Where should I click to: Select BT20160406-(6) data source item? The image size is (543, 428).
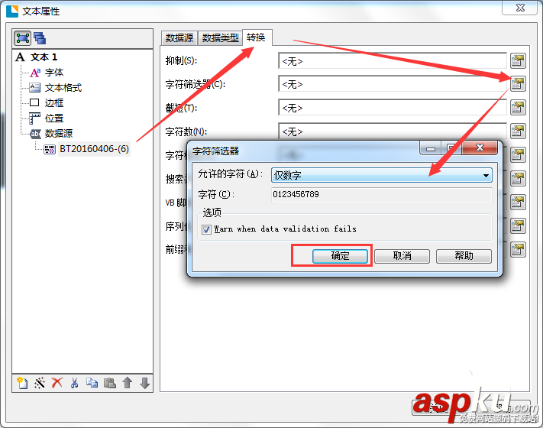[94, 149]
